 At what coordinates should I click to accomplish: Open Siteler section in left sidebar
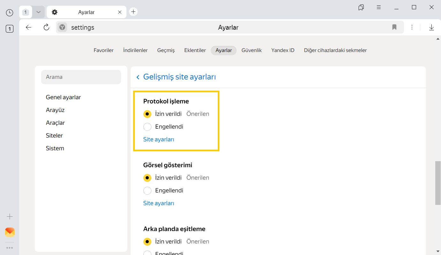click(x=54, y=136)
